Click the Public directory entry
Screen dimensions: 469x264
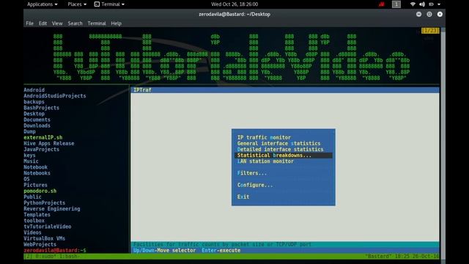tap(32, 197)
